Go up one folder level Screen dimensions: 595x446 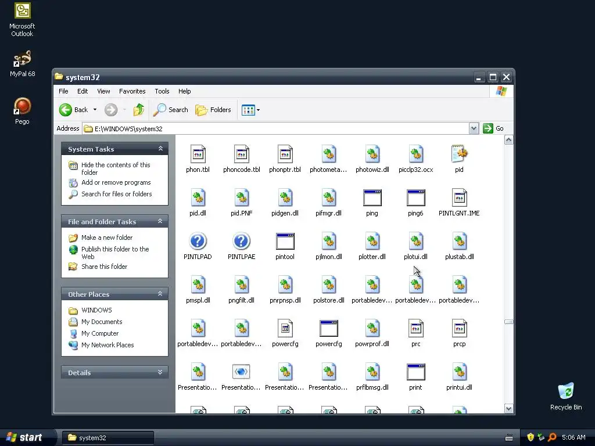138,110
